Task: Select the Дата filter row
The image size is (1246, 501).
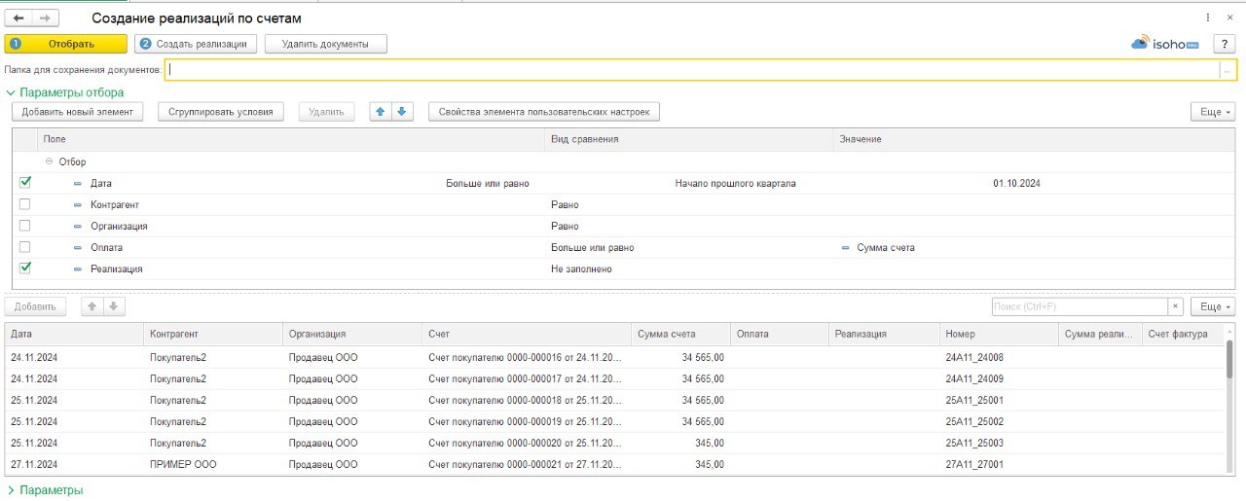Action: pos(623,183)
